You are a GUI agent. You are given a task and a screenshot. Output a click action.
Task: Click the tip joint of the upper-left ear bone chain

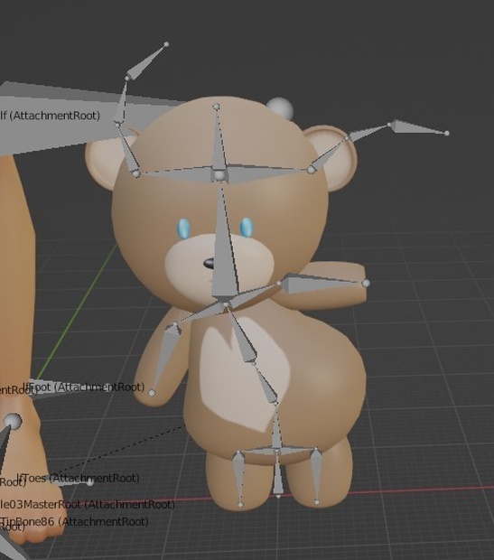pos(166,44)
